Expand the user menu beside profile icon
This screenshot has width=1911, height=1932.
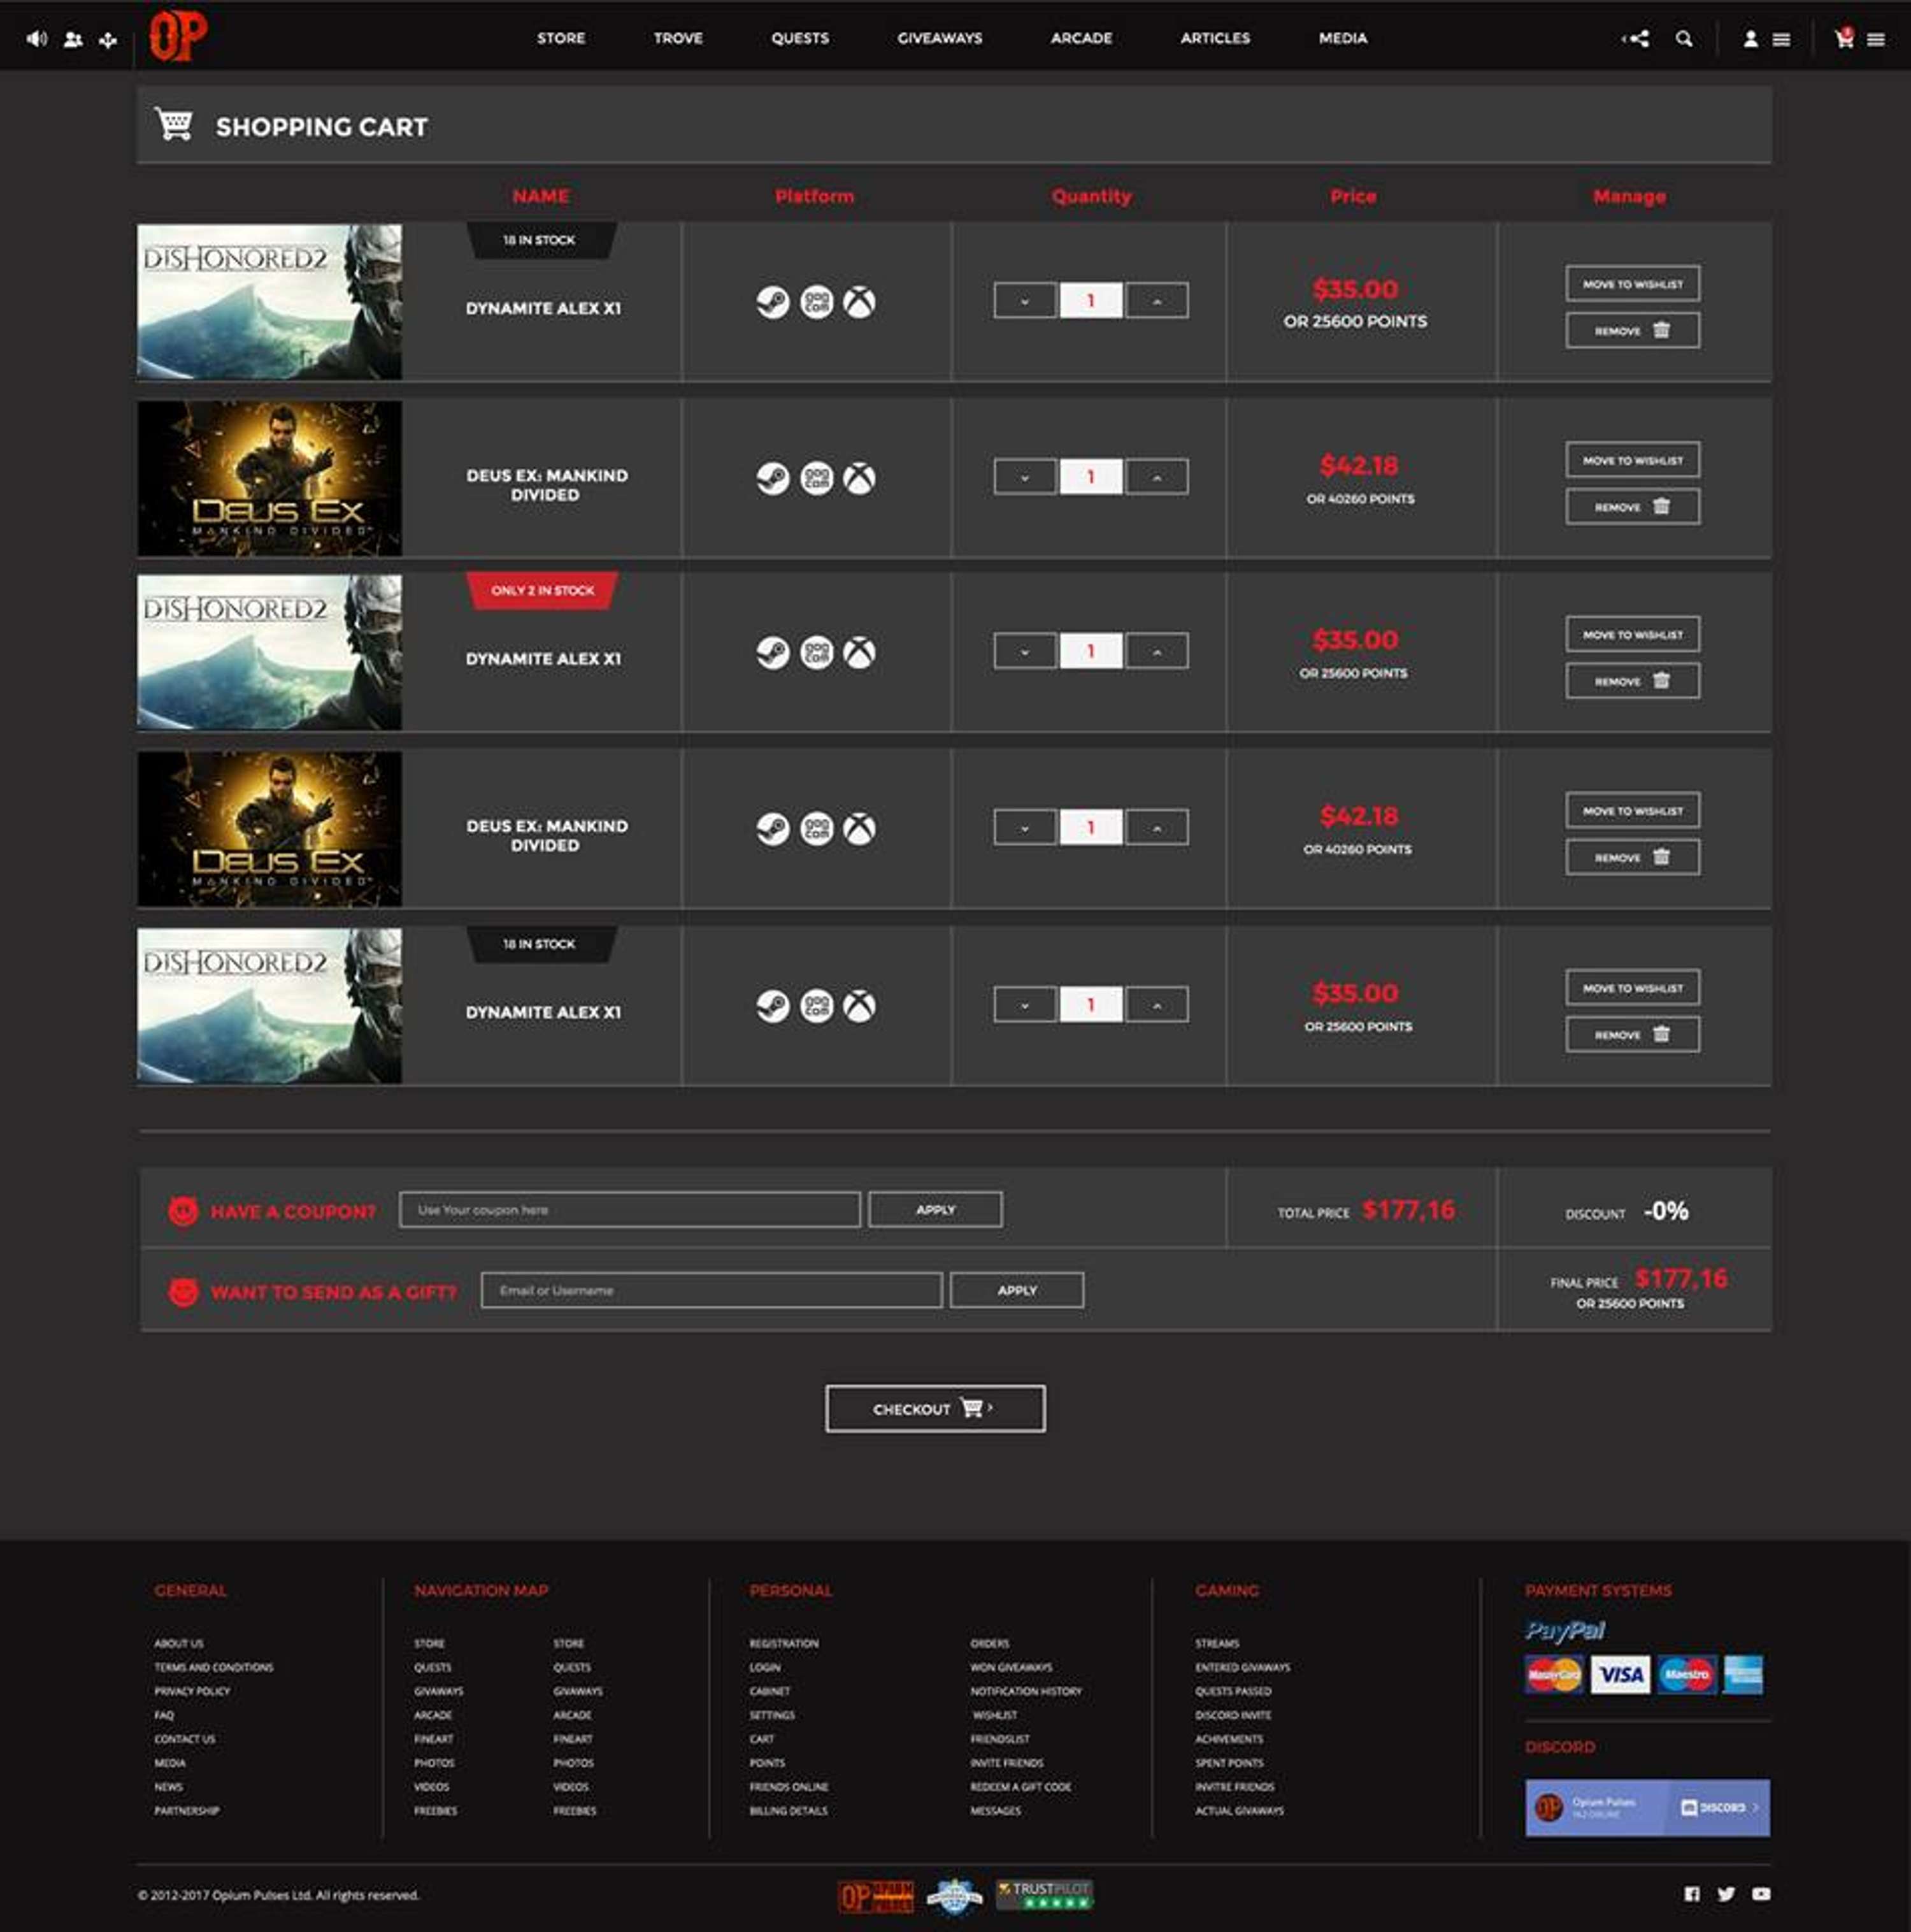coord(1781,40)
